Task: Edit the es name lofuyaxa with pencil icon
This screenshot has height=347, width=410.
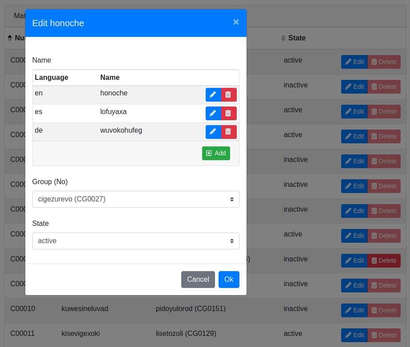Action: (x=213, y=113)
